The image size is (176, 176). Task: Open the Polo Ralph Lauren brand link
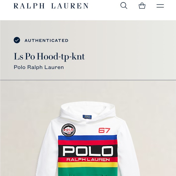tap(39, 67)
